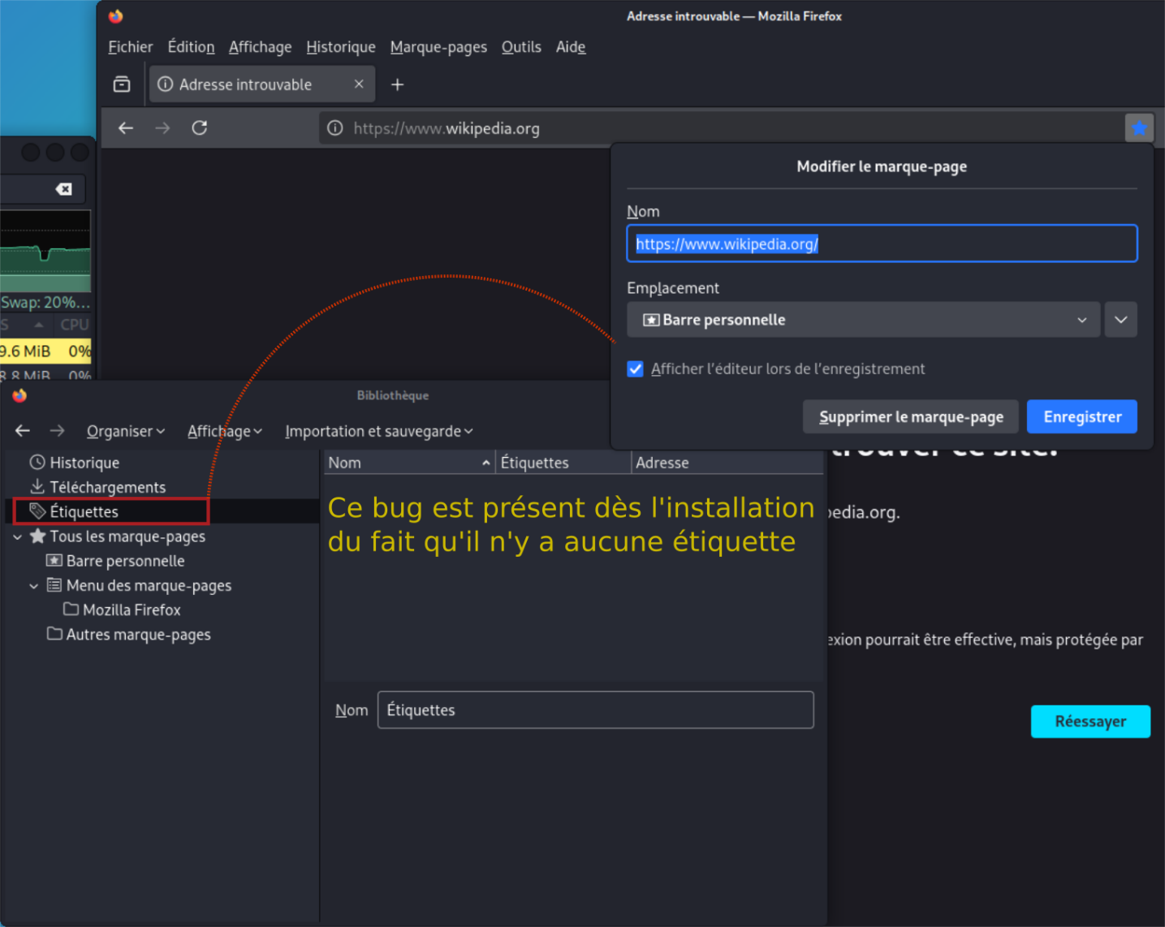This screenshot has width=1165, height=927.
Task: Click the backspace icon in calculator window
Action: click(63, 189)
